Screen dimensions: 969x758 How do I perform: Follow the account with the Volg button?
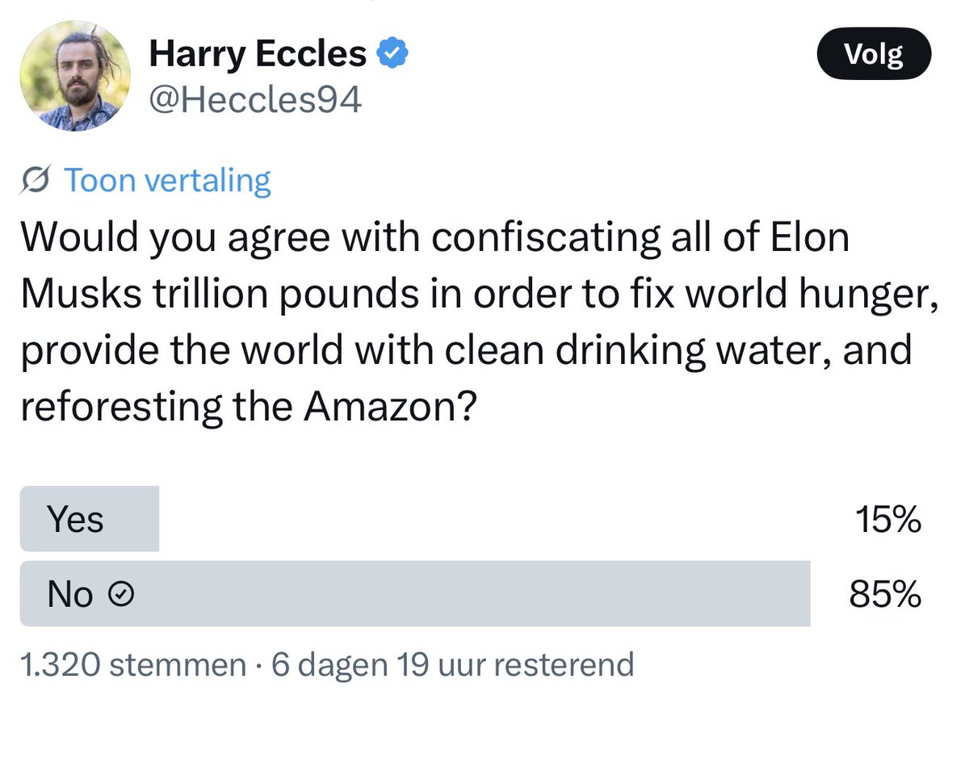pyautogui.click(x=874, y=55)
